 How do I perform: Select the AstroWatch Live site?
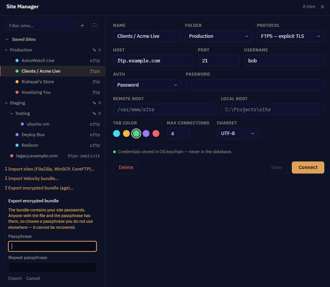(53, 61)
